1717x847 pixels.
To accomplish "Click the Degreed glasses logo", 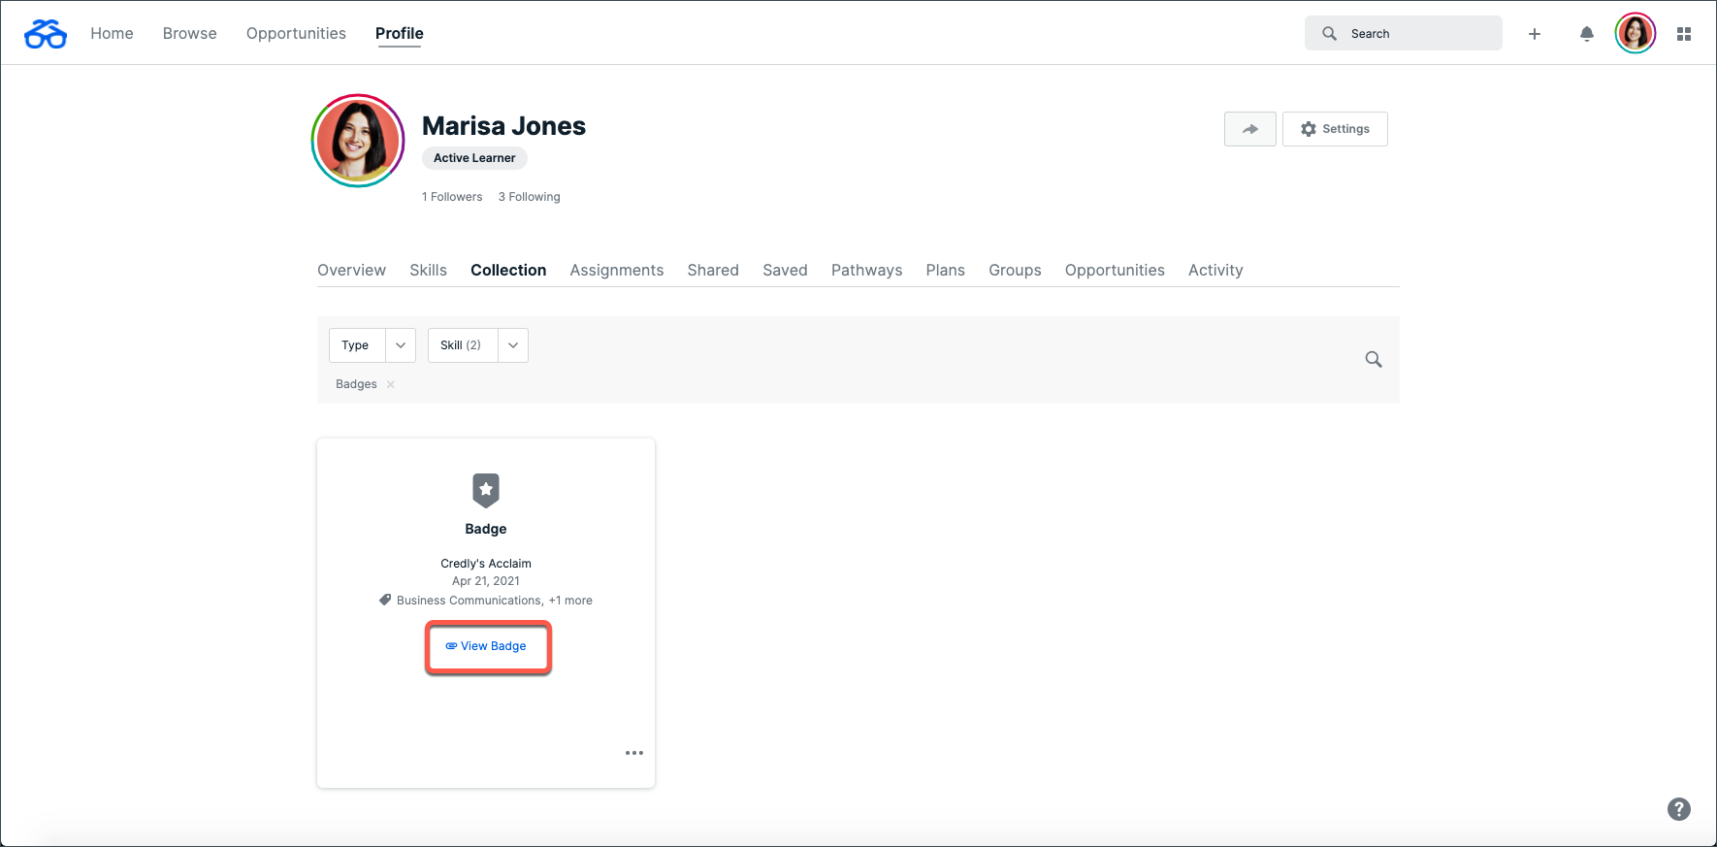I will 46,34.
